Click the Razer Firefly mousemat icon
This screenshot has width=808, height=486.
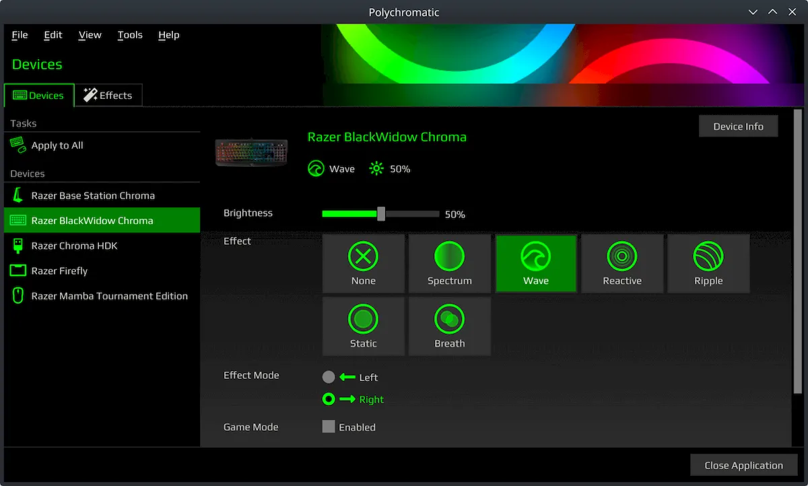18,271
